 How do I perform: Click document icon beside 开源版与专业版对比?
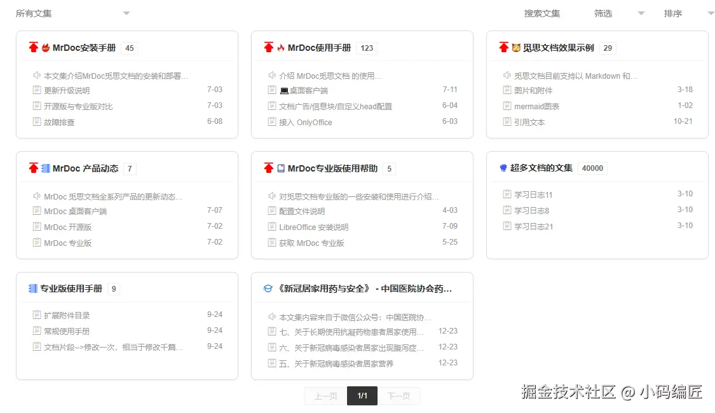(x=36, y=105)
